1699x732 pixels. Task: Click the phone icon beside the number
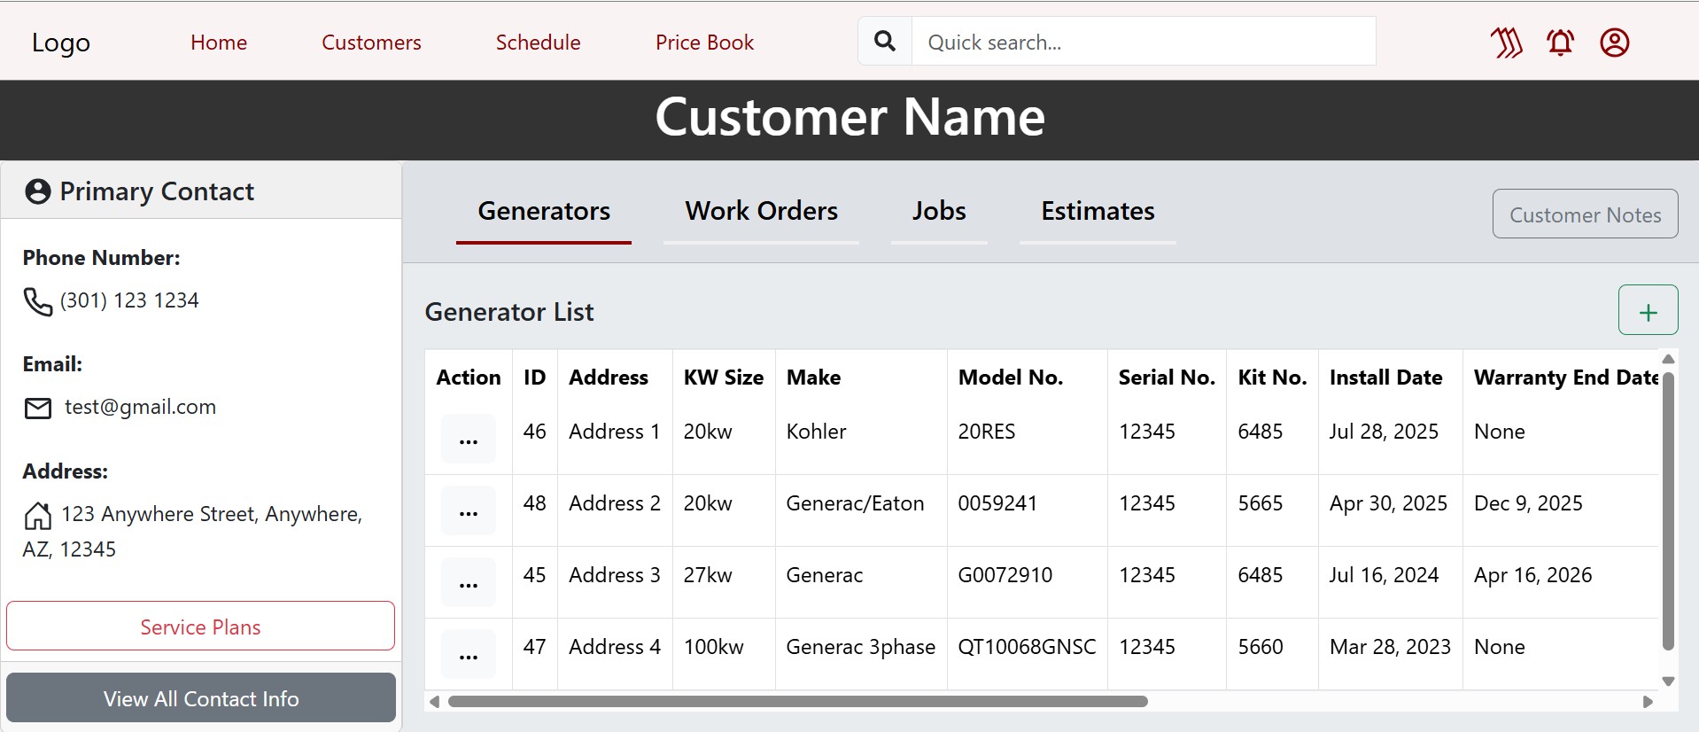(x=37, y=301)
